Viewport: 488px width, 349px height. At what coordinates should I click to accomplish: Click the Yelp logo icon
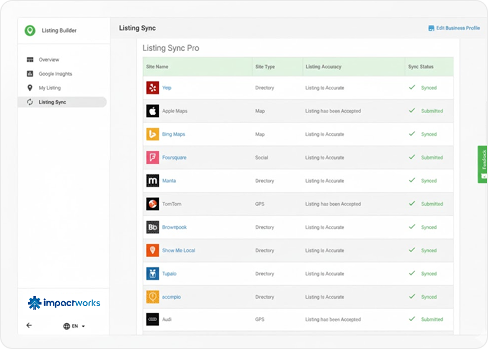[x=153, y=88]
